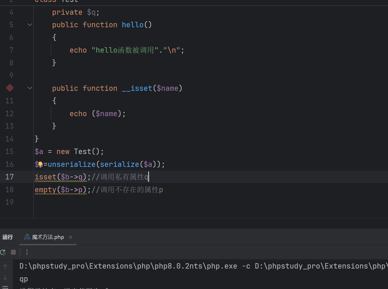
Task: Click line number 17 in the gutter
Action: 10,177
